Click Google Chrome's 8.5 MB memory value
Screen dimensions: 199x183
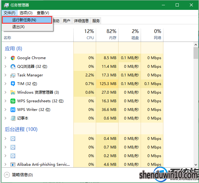[110, 58]
